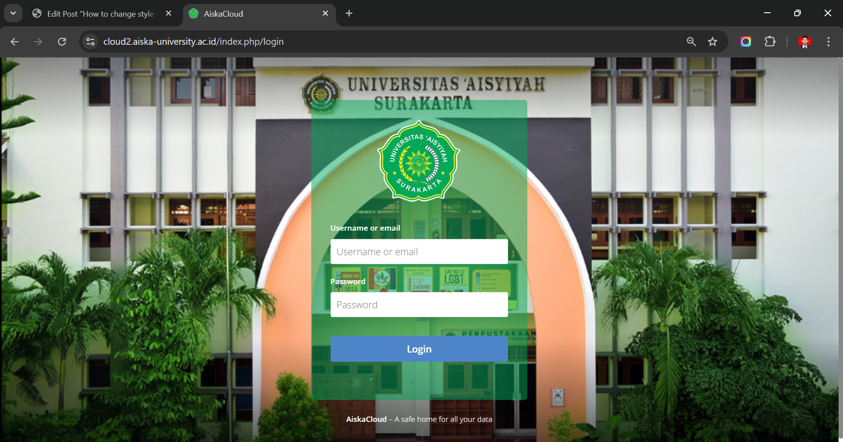Select the AiskaCloud tab
The width and height of the screenshot is (843, 442).
(255, 14)
